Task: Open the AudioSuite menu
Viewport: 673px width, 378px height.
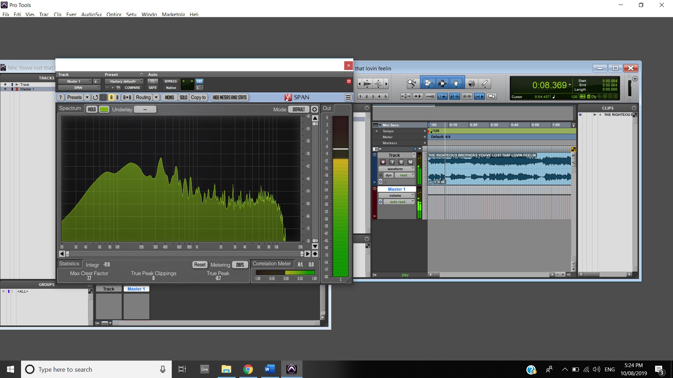Action: point(91,14)
